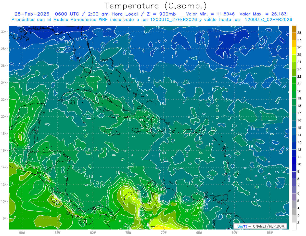This screenshot has height=236, width=306.
Task: Click the "21" contour label on the map
Action: [x=85, y=221]
